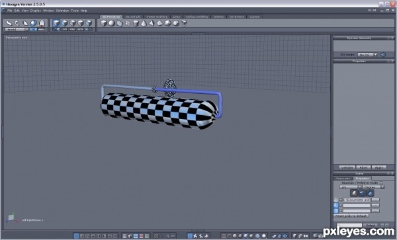Toggle BETW selection mode

coord(81,30)
